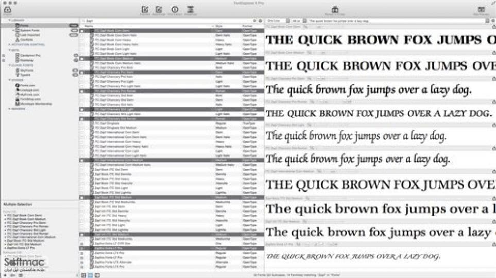Click the Deactivate toolbar icon
Image resolution: width=496 pixels, height=278 pixels.
tap(159, 10)
